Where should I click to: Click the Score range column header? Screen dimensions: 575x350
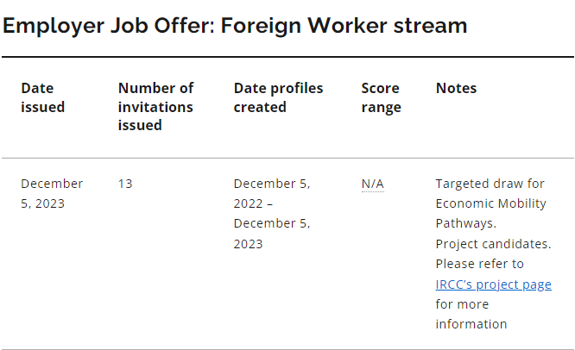(x=381, y=97)
